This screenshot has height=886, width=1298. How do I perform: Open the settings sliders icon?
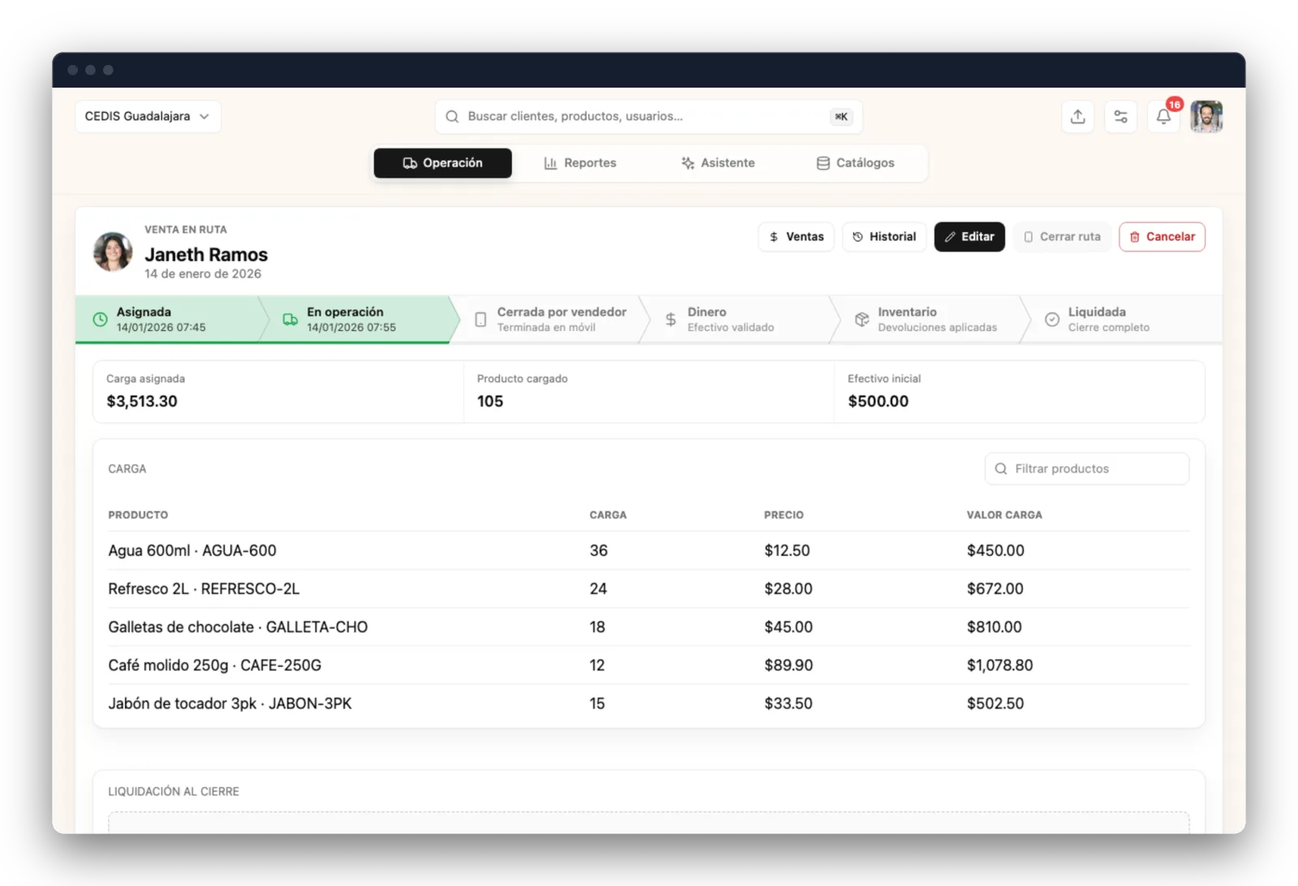(1120, 117)
